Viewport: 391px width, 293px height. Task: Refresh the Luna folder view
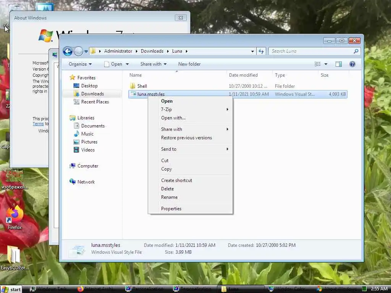(x=261, y=52)
